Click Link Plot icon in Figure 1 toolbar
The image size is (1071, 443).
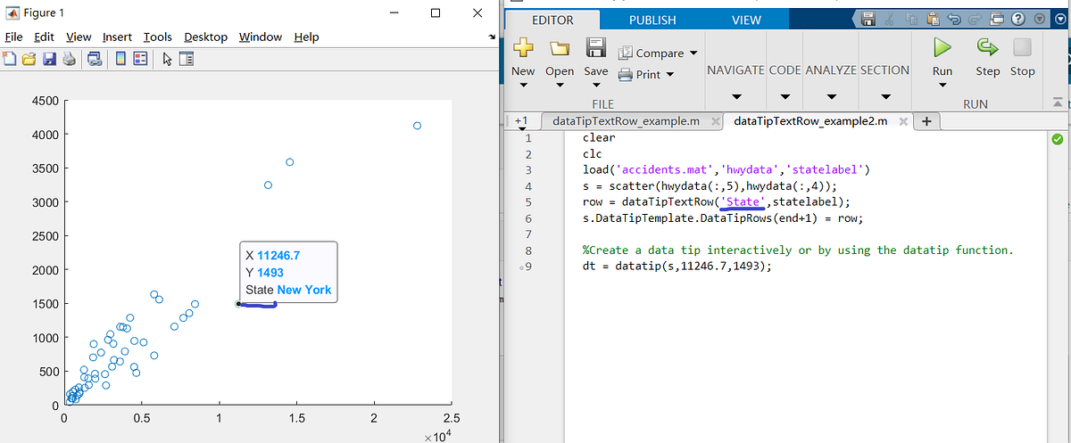click(95, 60)
